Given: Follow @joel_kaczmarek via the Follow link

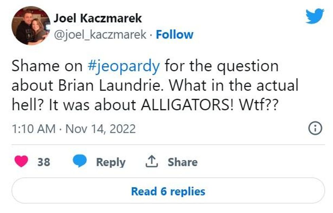Looking at the screenshot, I should 174,34.
